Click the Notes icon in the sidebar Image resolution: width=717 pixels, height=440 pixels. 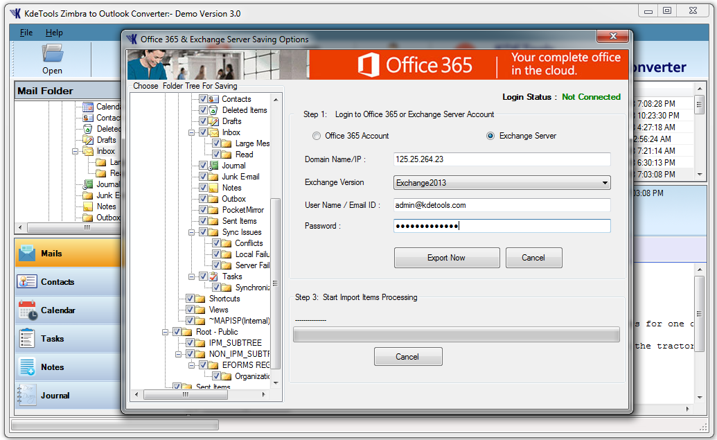pos(27,367)
